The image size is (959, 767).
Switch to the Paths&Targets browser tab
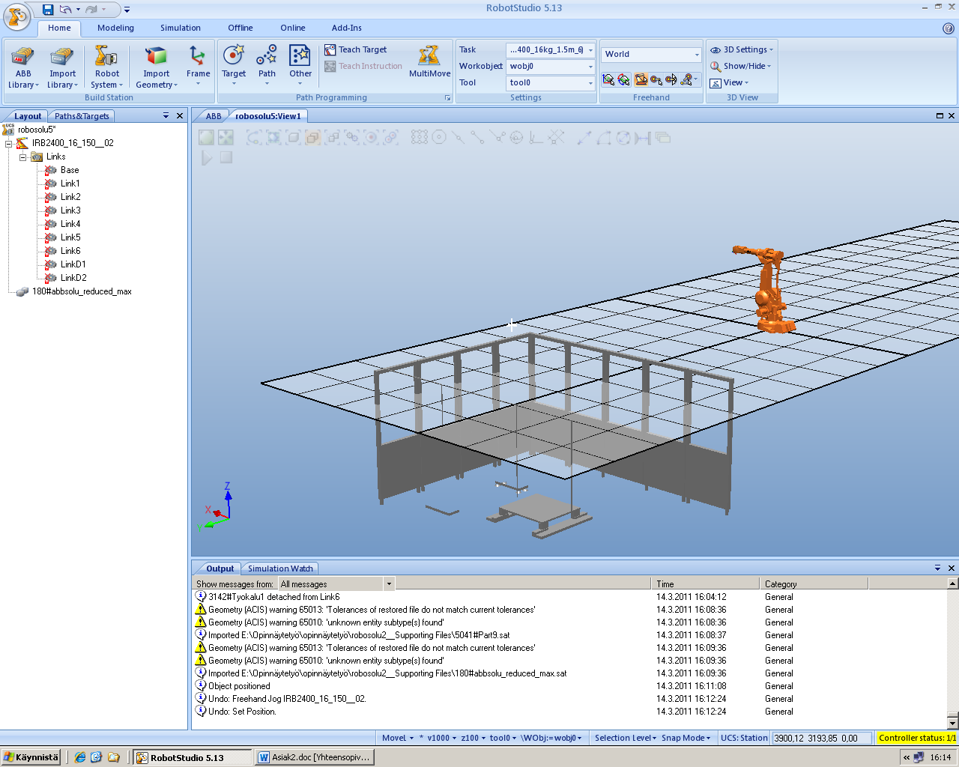(82, 116)
